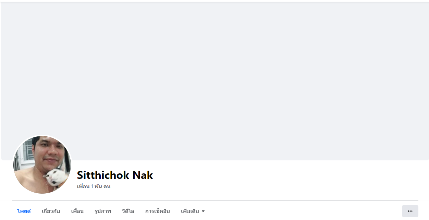Open the three-dot profile options menu
Screen dimensions: 429x220
410,211
